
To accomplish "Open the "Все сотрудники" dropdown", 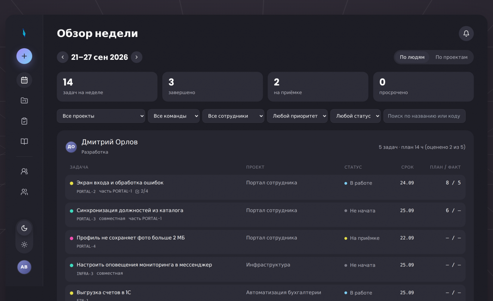I will pos(233,116).
